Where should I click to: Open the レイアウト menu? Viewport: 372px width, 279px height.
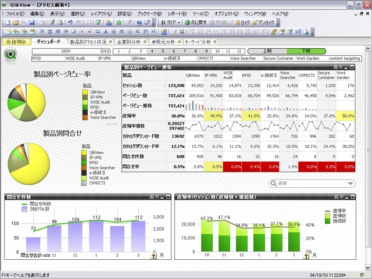click(101, 14)
